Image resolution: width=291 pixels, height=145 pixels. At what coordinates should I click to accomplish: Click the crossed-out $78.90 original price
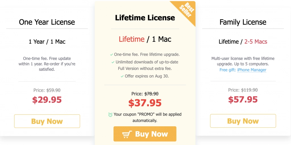click(x=151, y=94)
